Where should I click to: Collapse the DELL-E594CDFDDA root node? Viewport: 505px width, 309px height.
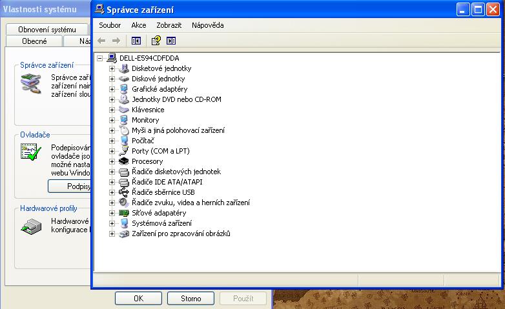pos(100,58)
